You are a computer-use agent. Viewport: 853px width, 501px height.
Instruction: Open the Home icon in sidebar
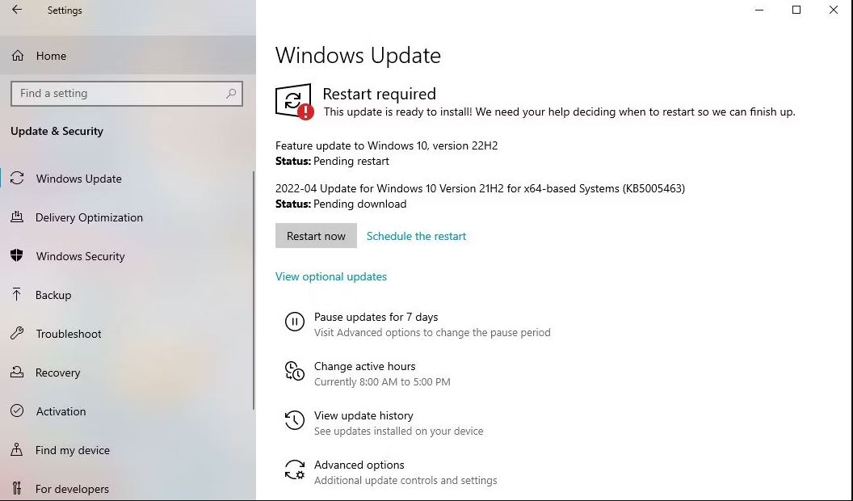(x=18, y=56)
